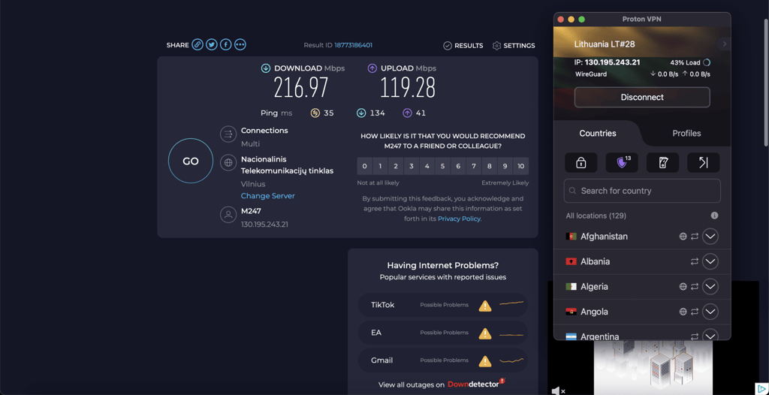Click Change Server link

click(x=268, y=196)
